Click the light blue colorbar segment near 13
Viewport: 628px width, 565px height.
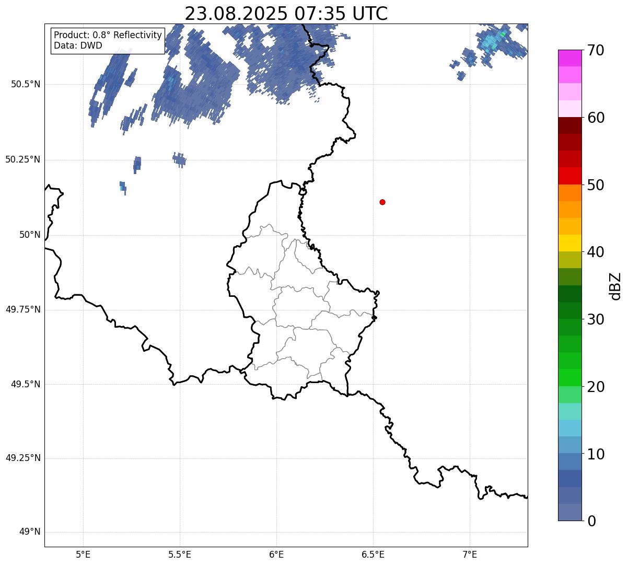[x=570, y=428]
